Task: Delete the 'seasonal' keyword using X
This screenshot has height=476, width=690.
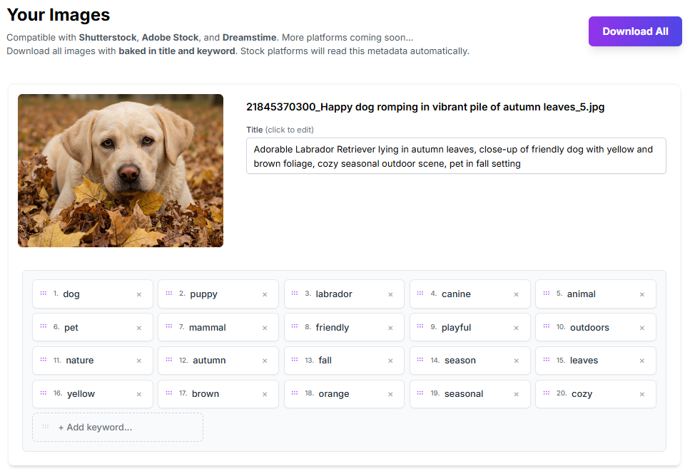Action: coord(517,394)
